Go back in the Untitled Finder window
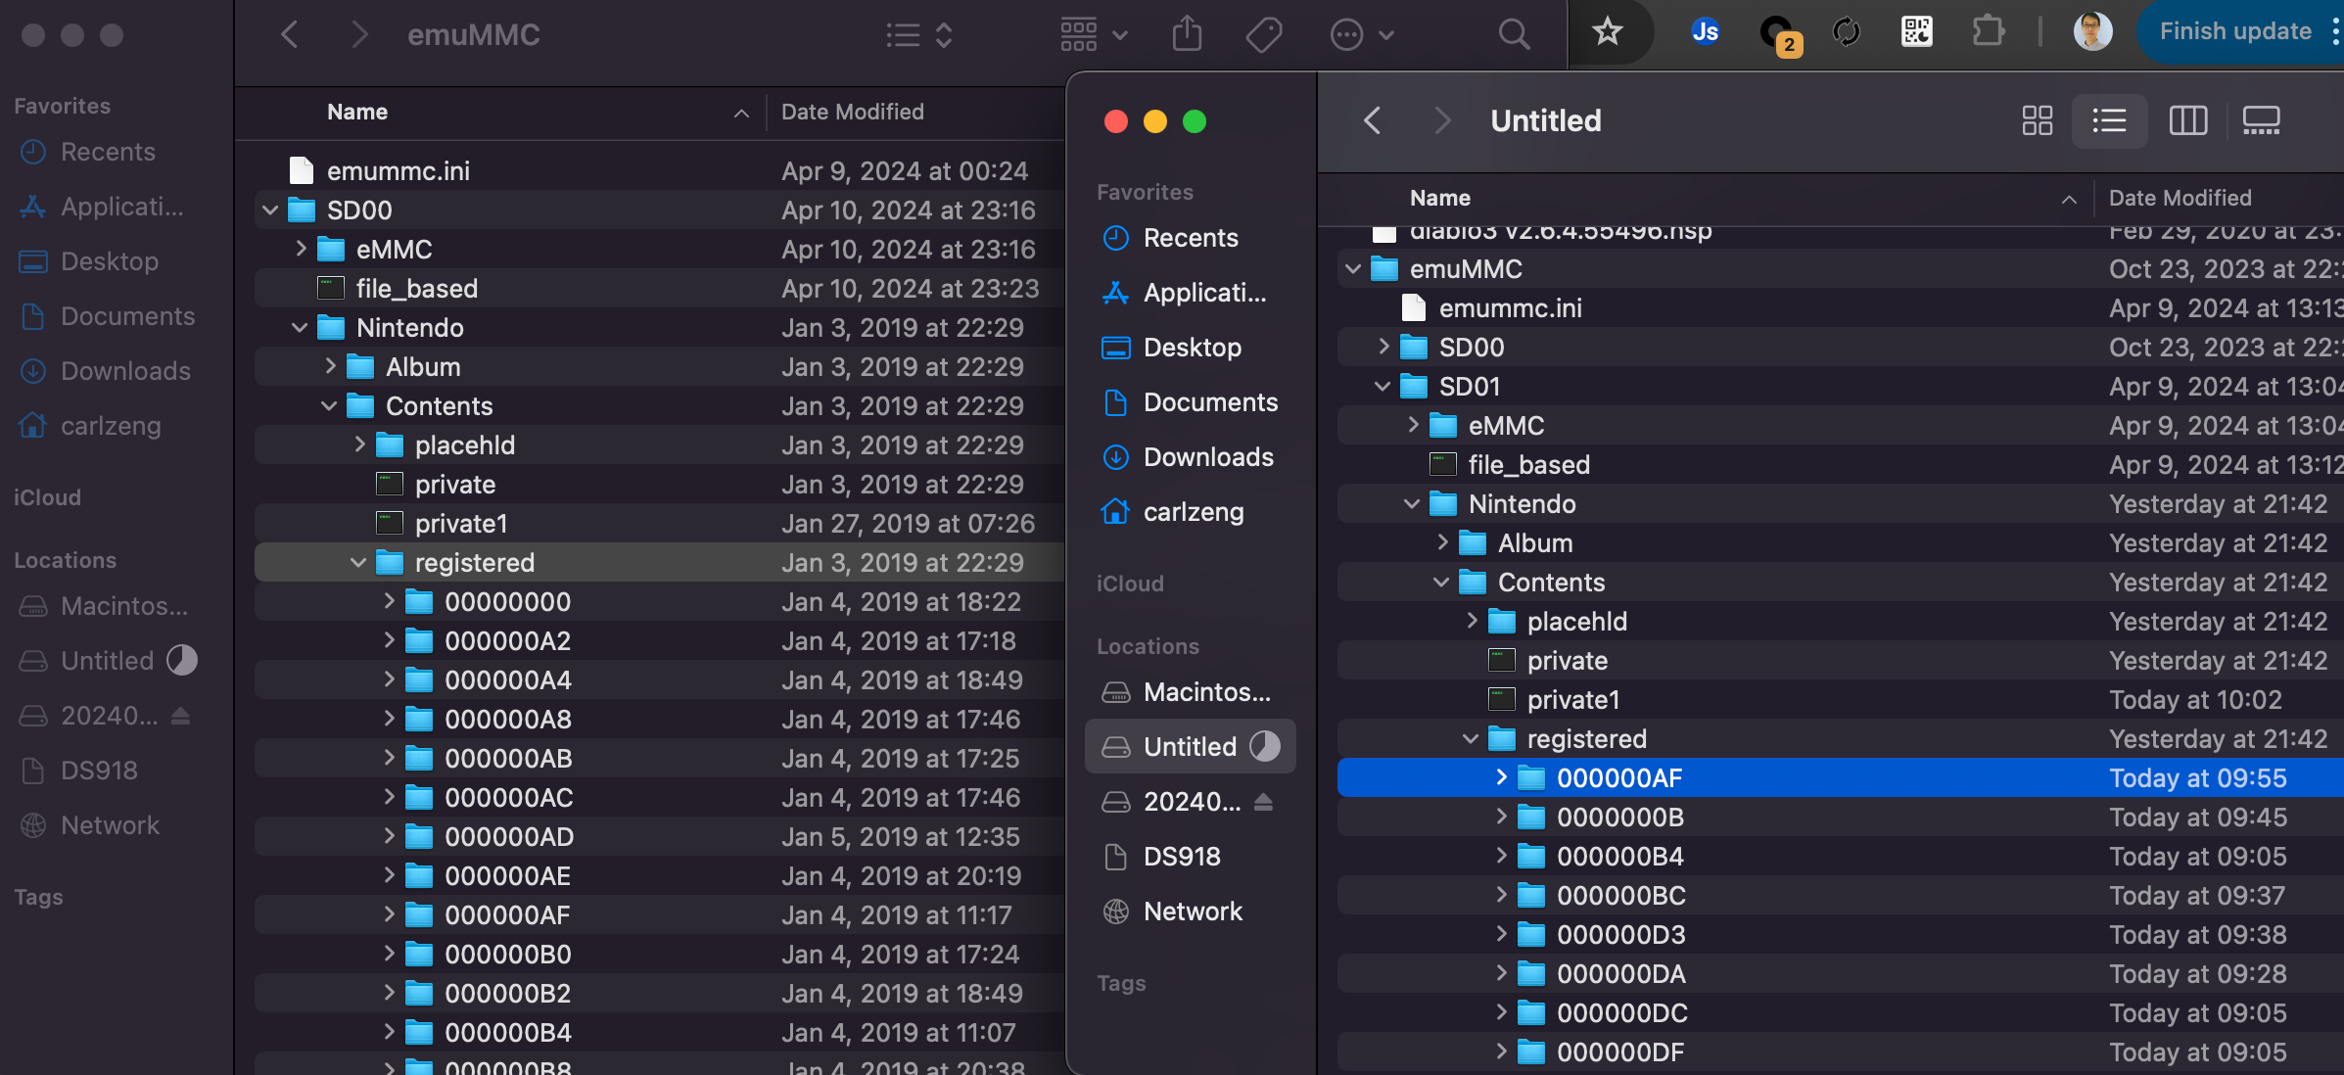This screenshot has width=2344, height=1075. [x=1372, y=120]
